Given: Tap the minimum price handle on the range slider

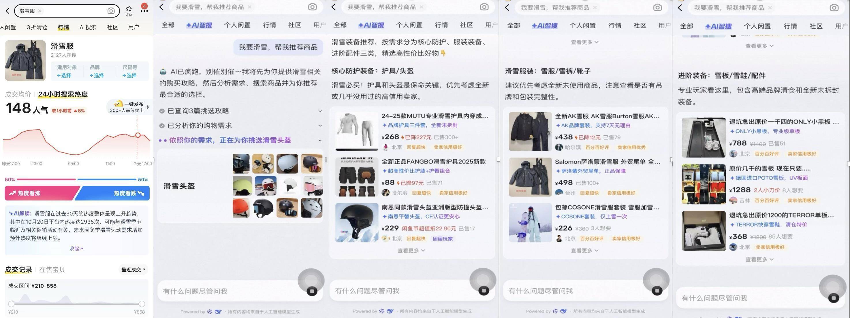Looking at the screenshot, I should coord(12,304).
